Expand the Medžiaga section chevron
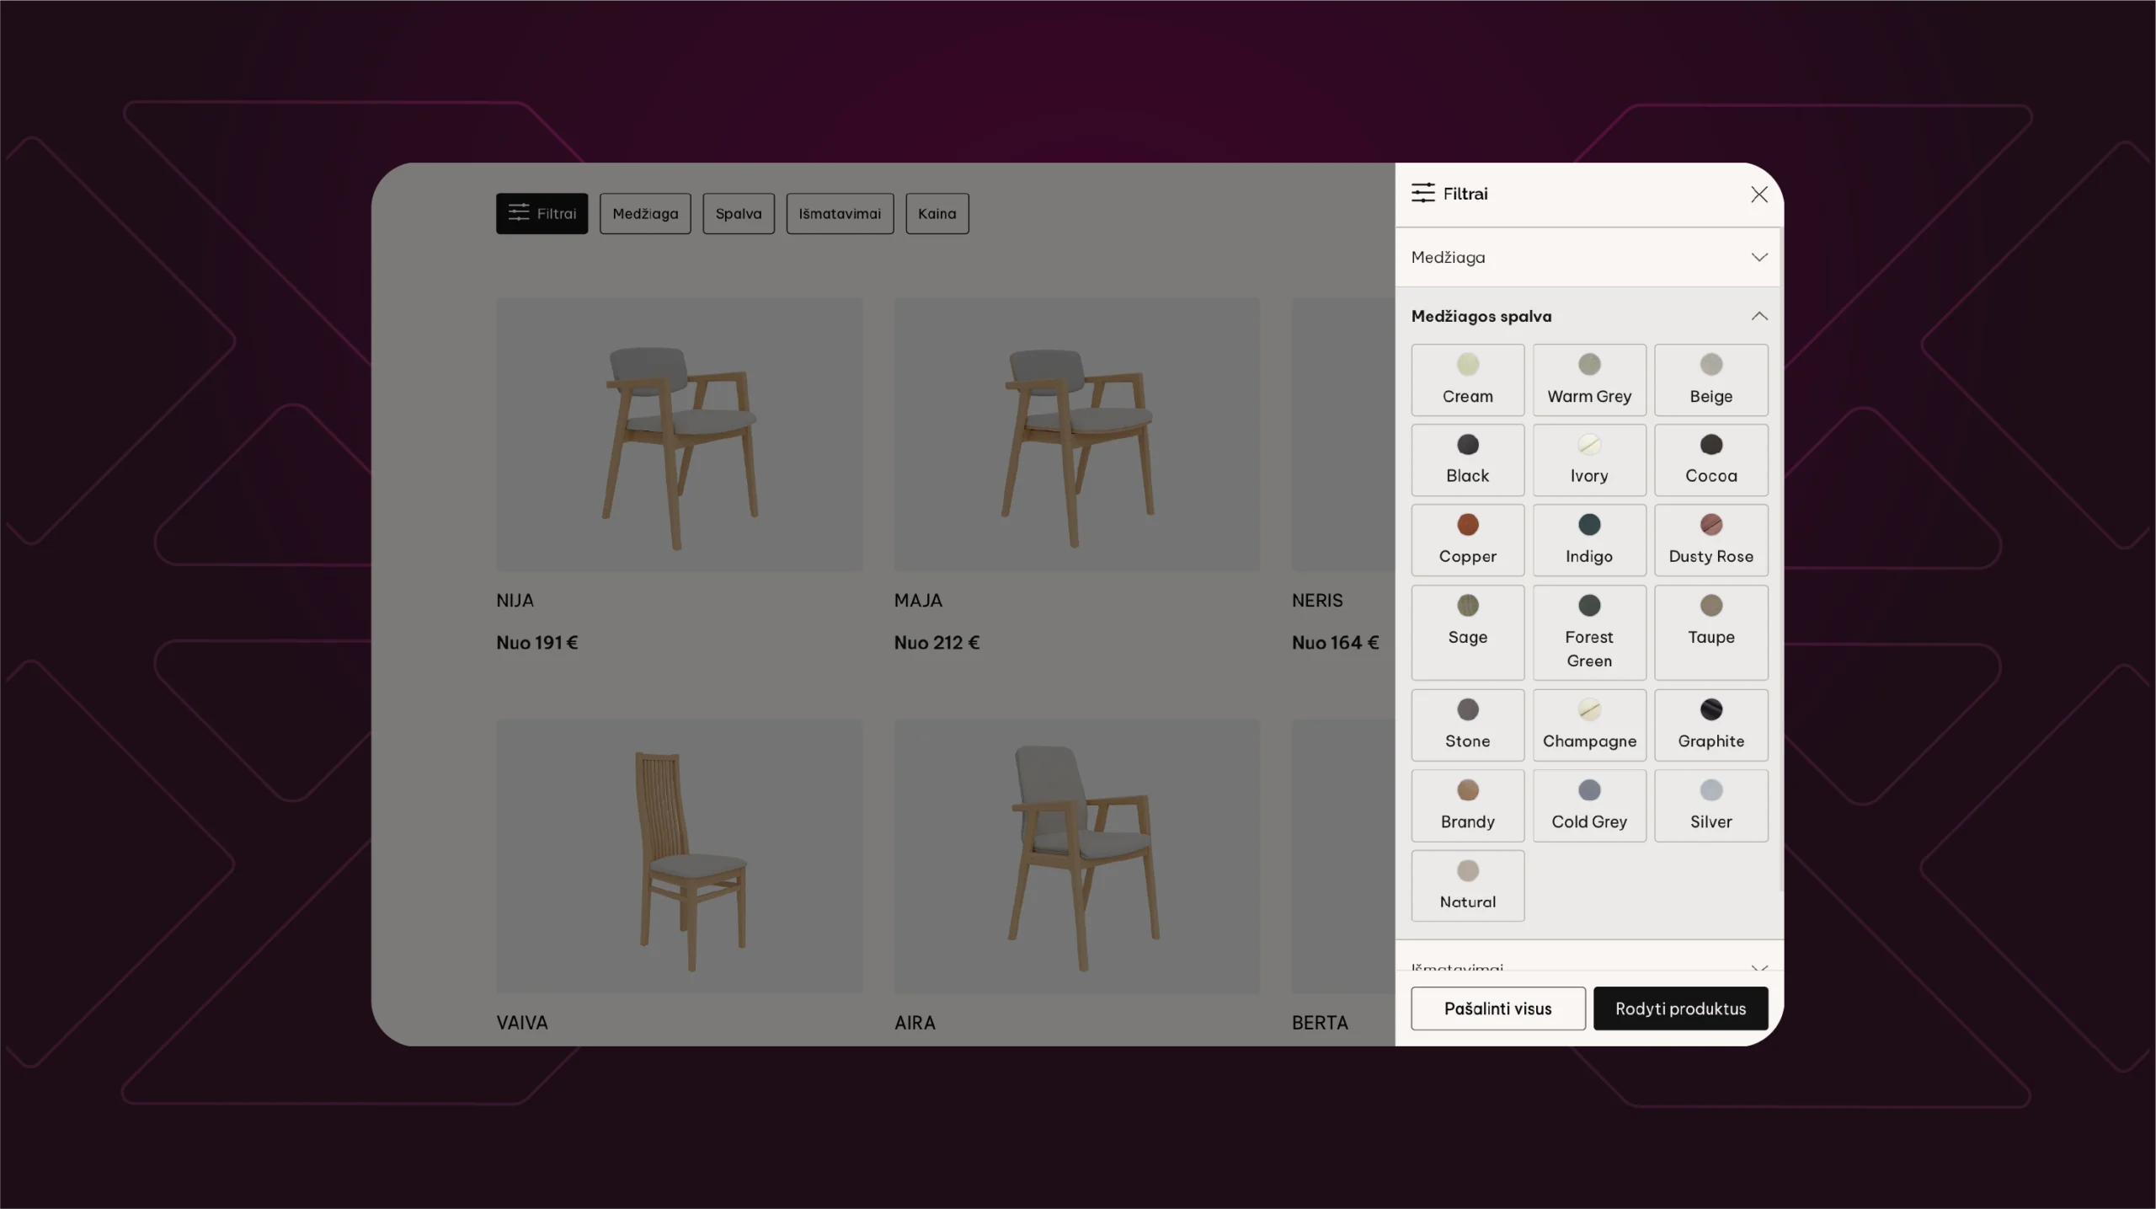This screenshot has height=1209, width=2156. 1758,257
